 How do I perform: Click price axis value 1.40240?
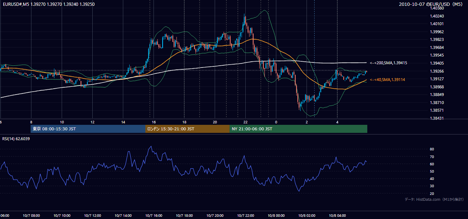438,16
